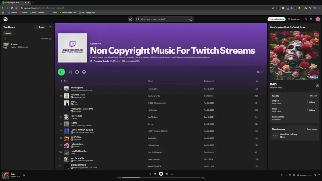322x181 pixels.
Task: Mute audio with speaker icon
Action: (x=298, y=175)
